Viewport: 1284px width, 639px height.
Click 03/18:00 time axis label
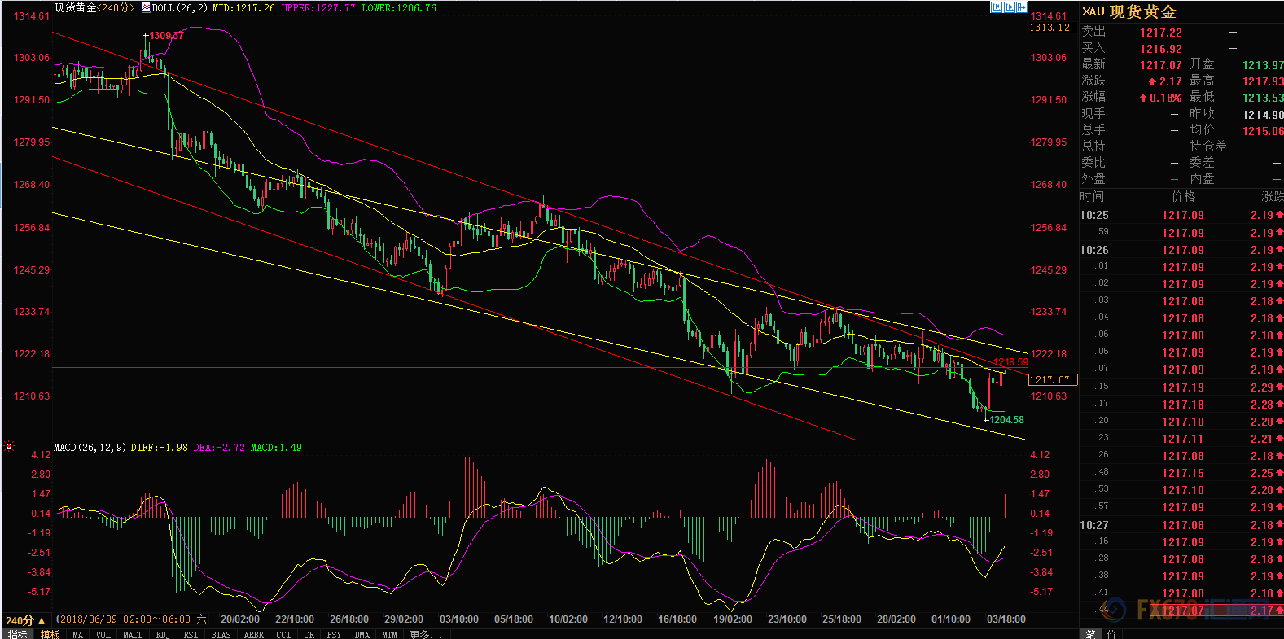point(1006,619)
